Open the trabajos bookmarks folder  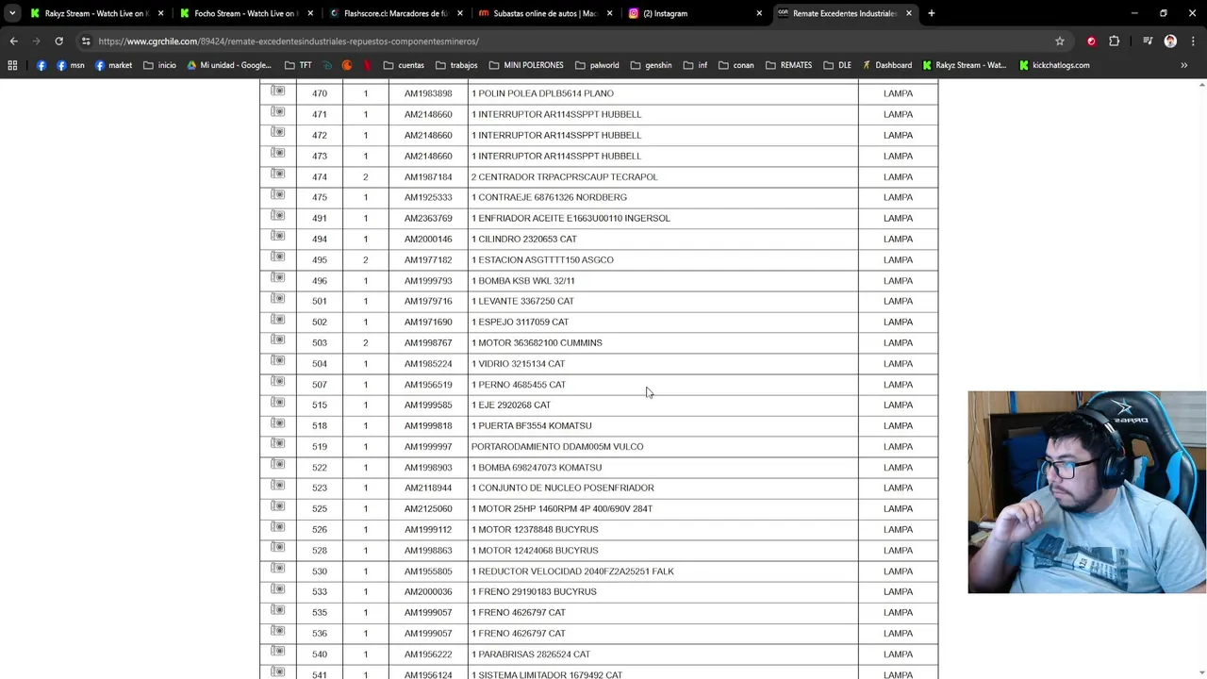(456, 65)
